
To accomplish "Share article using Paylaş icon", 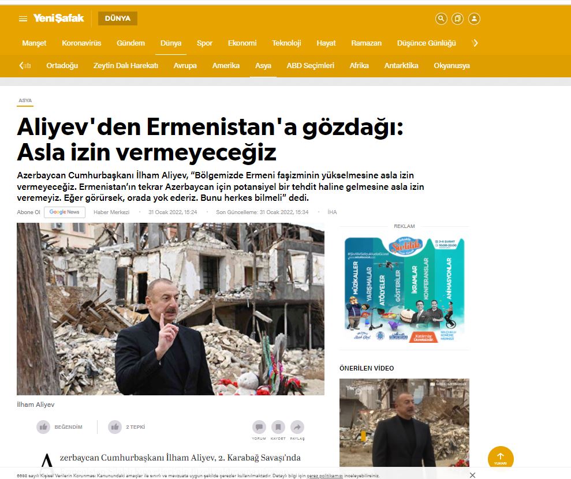I will pyautogui.click(x=297, y=427).
